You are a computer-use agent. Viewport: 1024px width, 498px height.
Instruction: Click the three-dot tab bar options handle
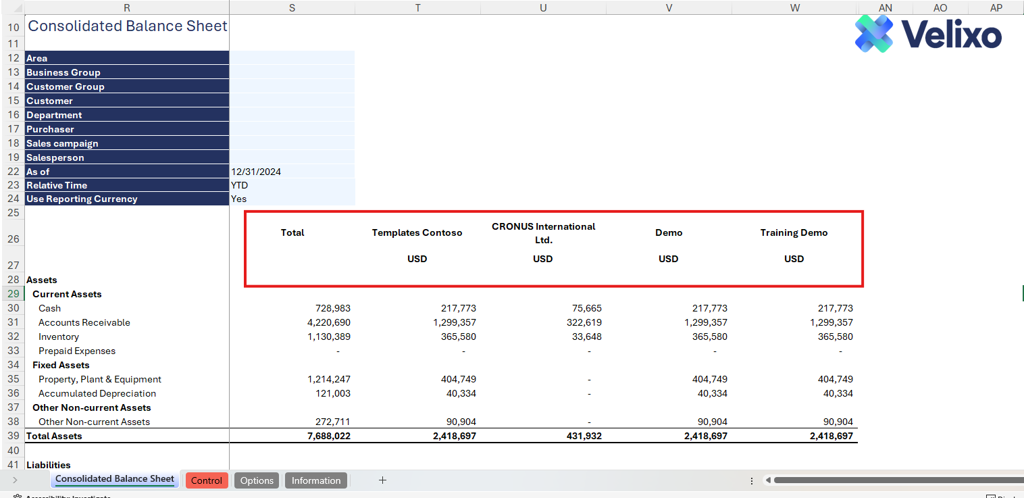tap(752, 480)
